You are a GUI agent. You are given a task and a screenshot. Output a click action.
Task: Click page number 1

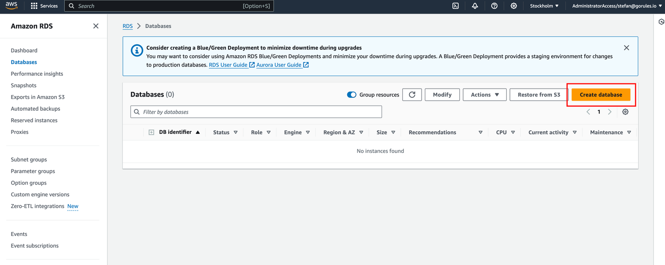tap(599, 112)
